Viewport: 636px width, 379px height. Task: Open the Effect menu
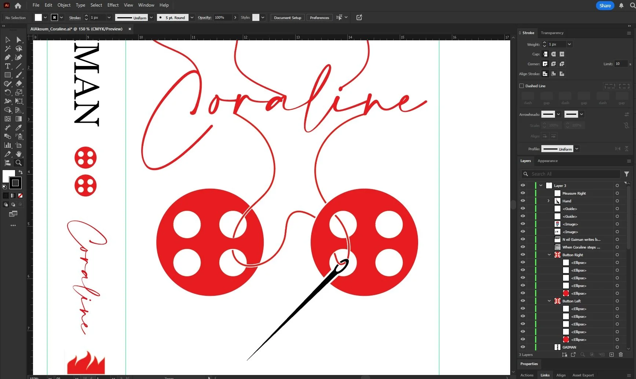[113, 5]
